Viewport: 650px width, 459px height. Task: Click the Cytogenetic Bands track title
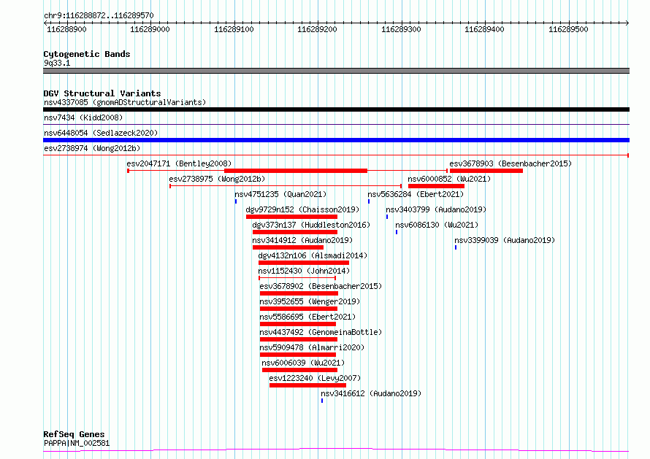coord(87,54)
